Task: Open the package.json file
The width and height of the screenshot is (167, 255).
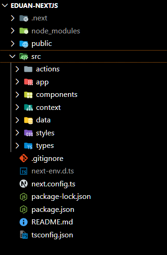Action: point(53,210)
